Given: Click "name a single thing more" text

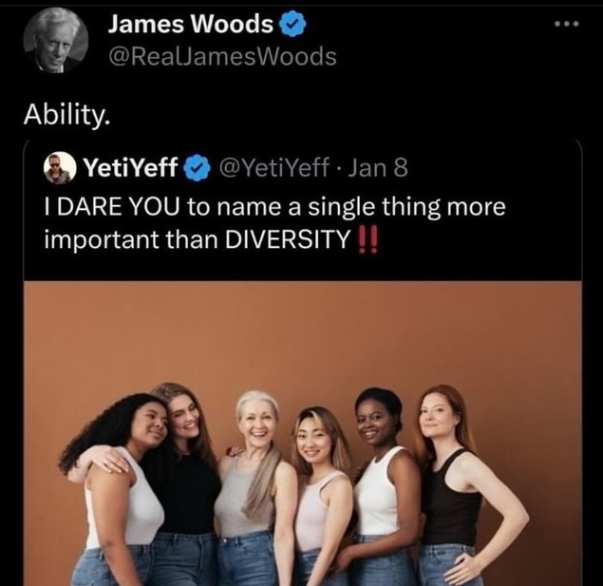Looking at the screenshot, I should coord(361,206).
